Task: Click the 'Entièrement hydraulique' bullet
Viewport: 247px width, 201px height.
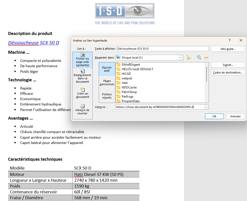Action: (41, 104)
